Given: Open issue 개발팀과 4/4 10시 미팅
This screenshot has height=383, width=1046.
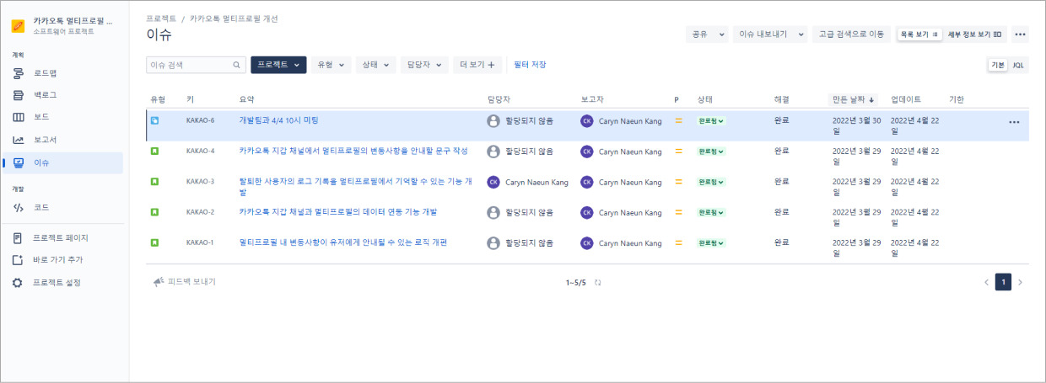Looking at the screenshot, I should click(279, 120).
